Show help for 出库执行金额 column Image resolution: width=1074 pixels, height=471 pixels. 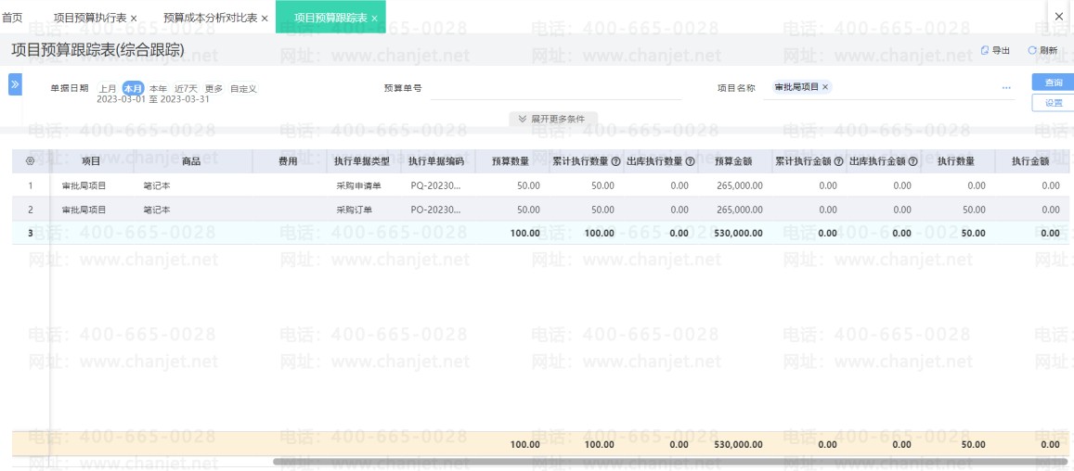tap(912, 161)
